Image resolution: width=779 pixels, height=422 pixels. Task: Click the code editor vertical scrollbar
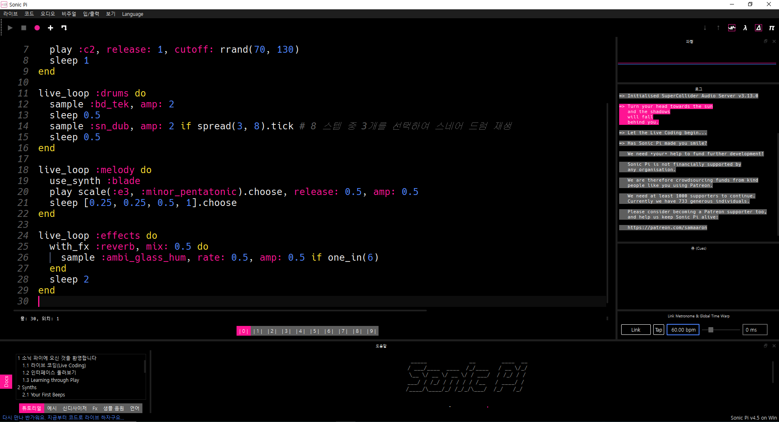[607, 203]
